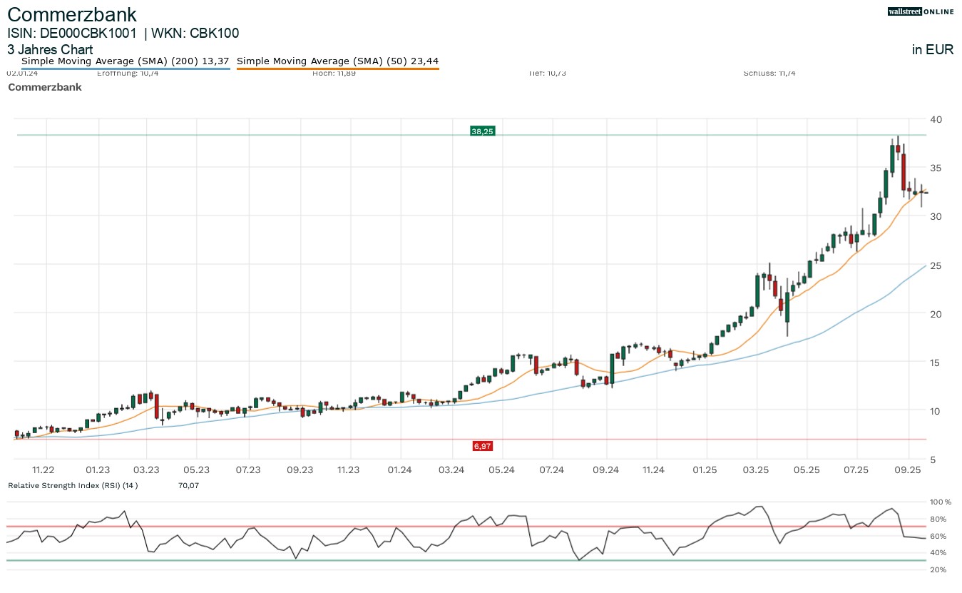Click the 60 % RSI axis label
Screen dimensions: 962x593
(938, 536)
